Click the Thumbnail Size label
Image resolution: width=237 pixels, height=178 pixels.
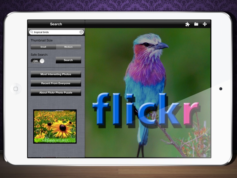[x=42, y=40]
